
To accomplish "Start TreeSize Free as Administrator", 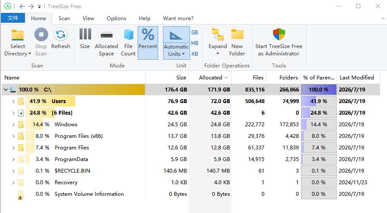I will (279, 43).
